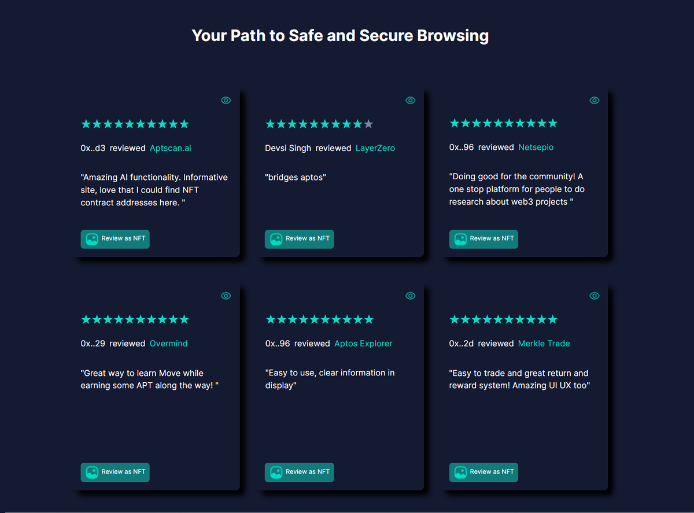Viewport: 694px width, 513px height.
Task: Click Review as NFT on the Netsepio card
Action: click(483, 239)
